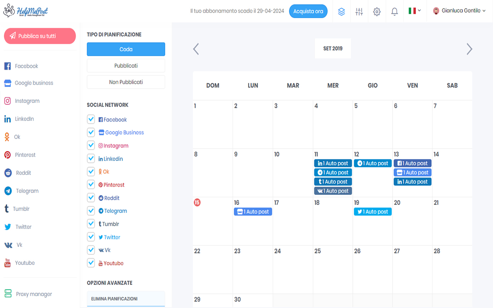
Task: Open Youtube in the left sidebar
Action: (x=19, y=263)
